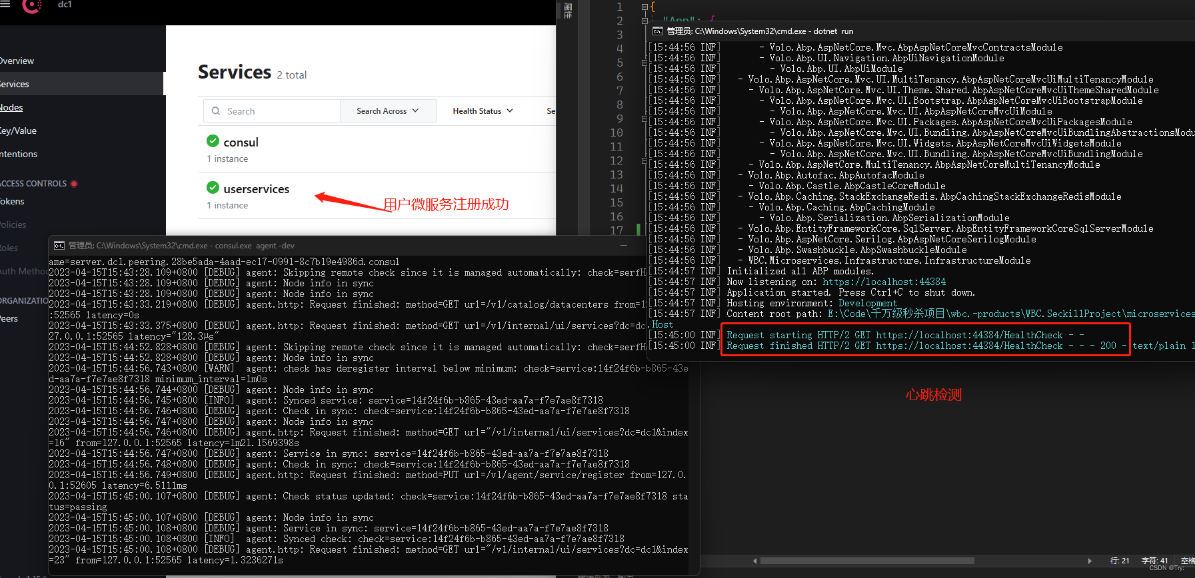The width and height of the screenshot is (1195, 578).
Task: Click the '2 total' services count
Action: click(292, 75)
